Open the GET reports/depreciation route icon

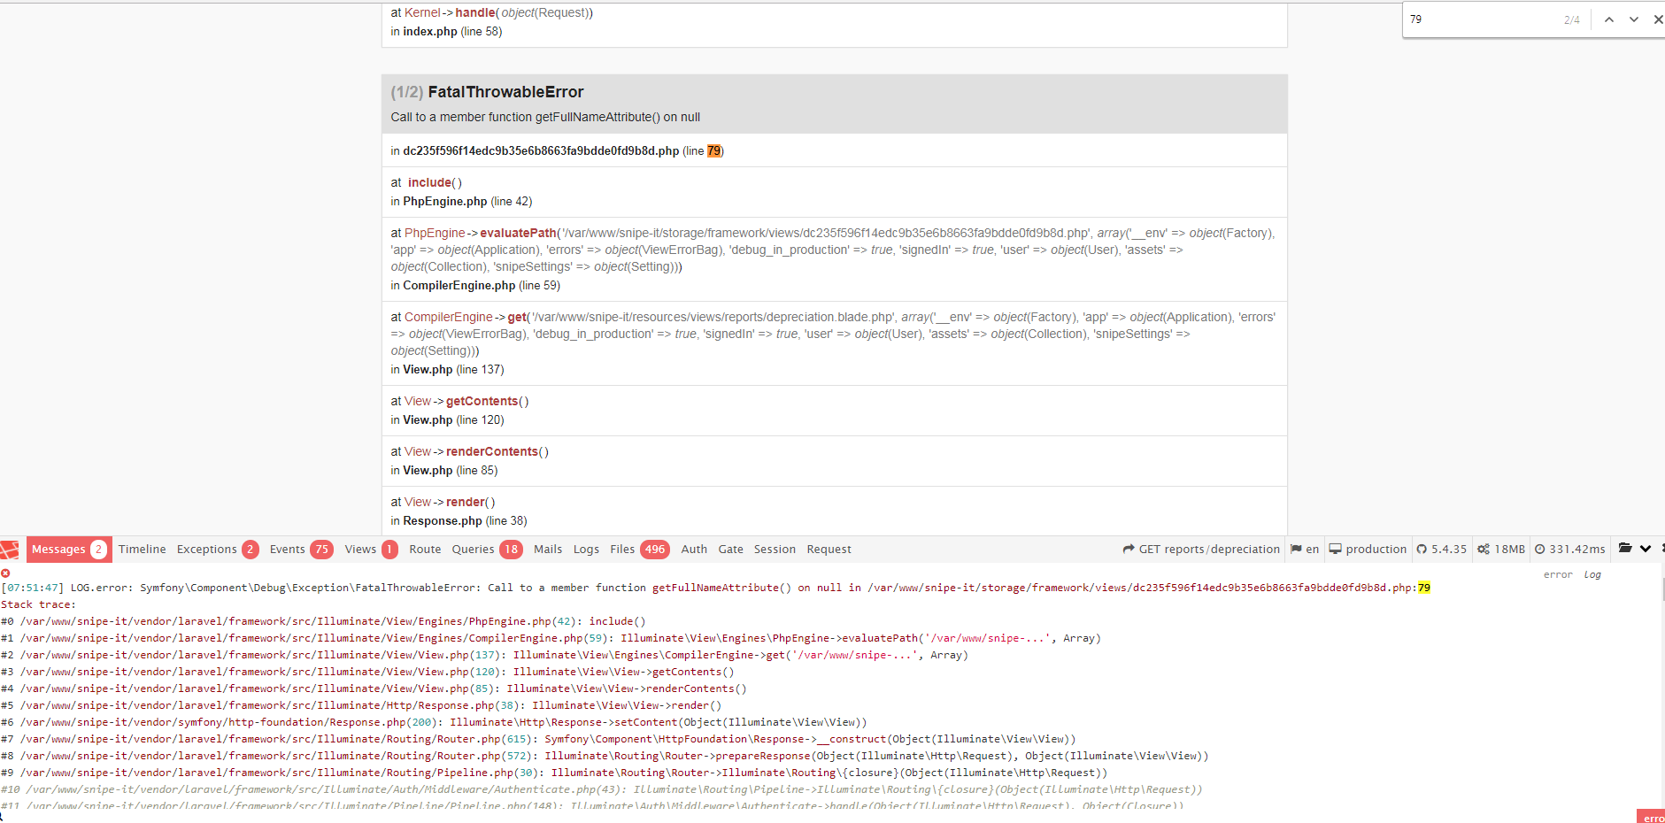click(1129, 549)
